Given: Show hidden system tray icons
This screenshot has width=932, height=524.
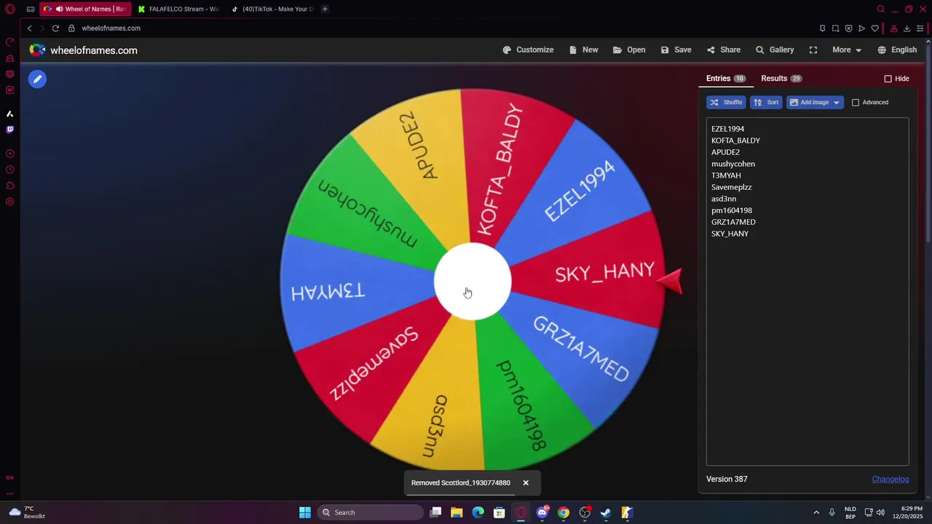Looking at the screenshot, I should (x=816, y=512).
